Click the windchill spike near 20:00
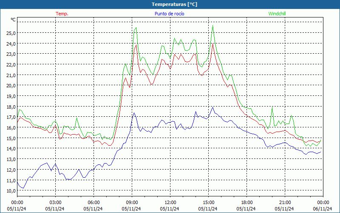This screenshot has height=213, width=340. (272, 107)
